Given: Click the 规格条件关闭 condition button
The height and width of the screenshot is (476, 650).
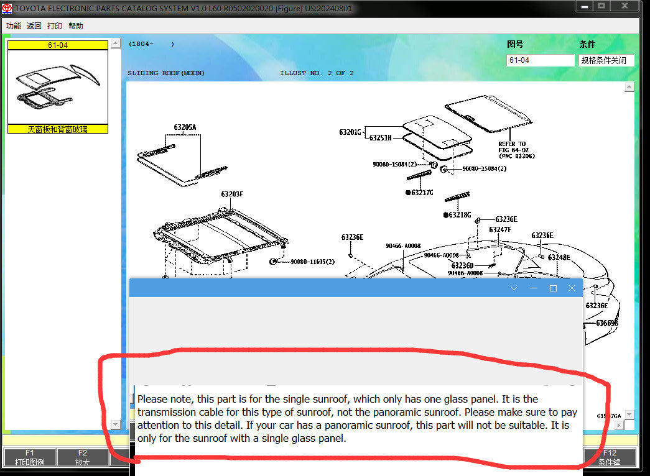Looking at the screenshot, I should click(x=606, y=60).
